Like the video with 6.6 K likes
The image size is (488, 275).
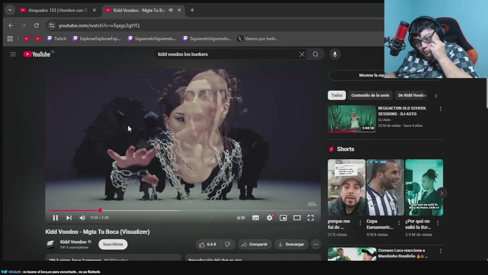208,244
